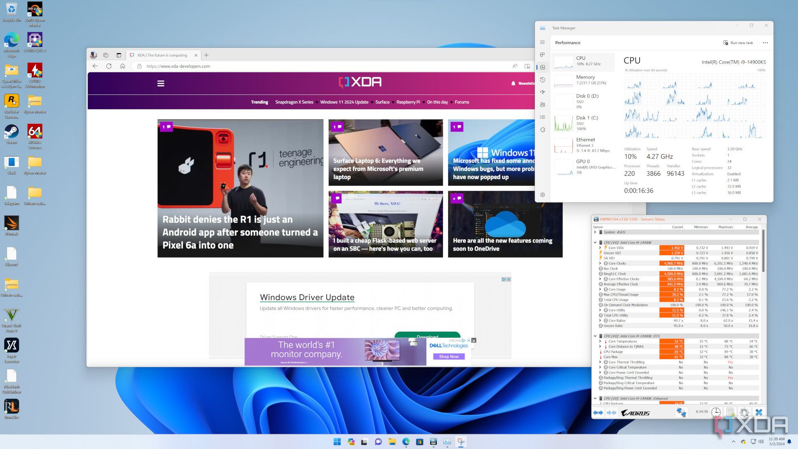Screen dimensions: 798x449
Task: Close Dell monitor banner ad
Action: [x=473, y=340]
